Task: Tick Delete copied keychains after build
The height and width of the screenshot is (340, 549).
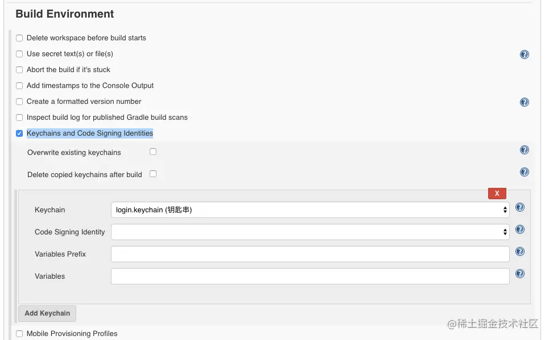Action: [x=153, y=174]
